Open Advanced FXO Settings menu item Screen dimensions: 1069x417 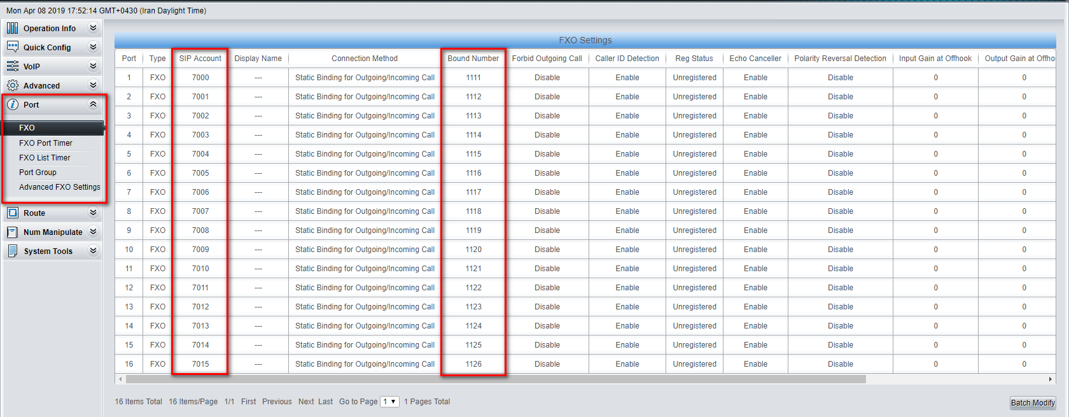point(60,187)
